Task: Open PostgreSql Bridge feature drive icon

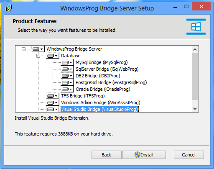Action: click(67, 82)
